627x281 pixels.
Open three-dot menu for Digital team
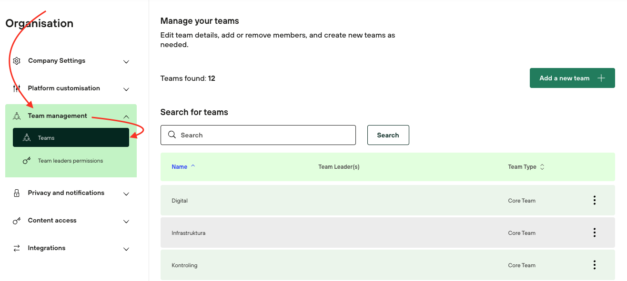(x=594, y=201)
